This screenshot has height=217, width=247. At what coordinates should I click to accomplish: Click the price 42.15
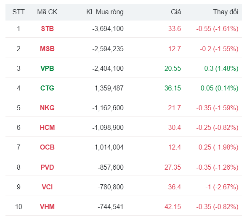tap(173, 207)
